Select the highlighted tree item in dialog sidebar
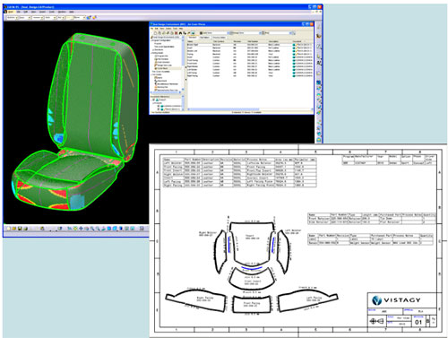448x338 pixels. coord(168,68)
